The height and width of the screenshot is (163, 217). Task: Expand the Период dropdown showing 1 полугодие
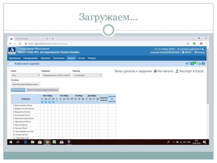(87, 75)
